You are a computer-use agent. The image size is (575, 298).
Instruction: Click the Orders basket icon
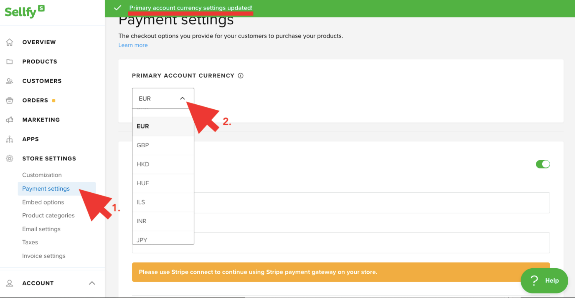(10, 100)
